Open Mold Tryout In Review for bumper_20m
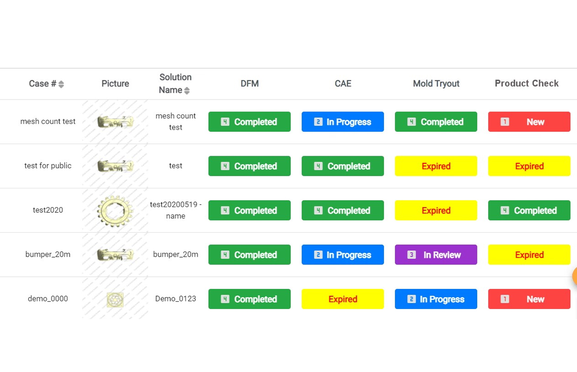Image resolution: width=577 pixels, height=372 pixels. 436,255
